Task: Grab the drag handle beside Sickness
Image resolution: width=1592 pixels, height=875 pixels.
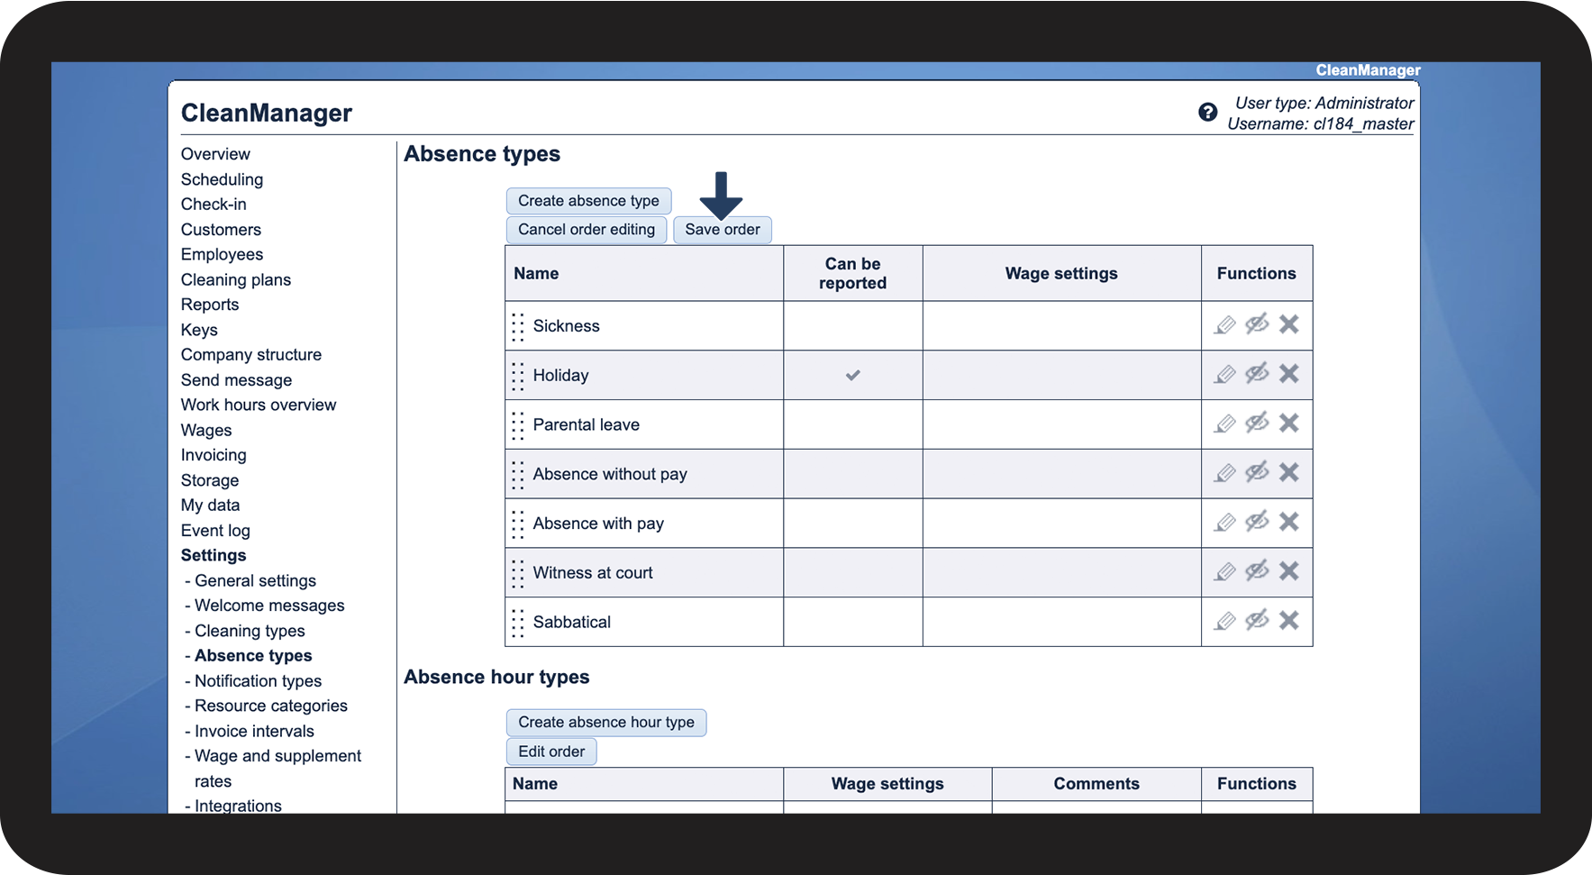Action: [518, 326]
